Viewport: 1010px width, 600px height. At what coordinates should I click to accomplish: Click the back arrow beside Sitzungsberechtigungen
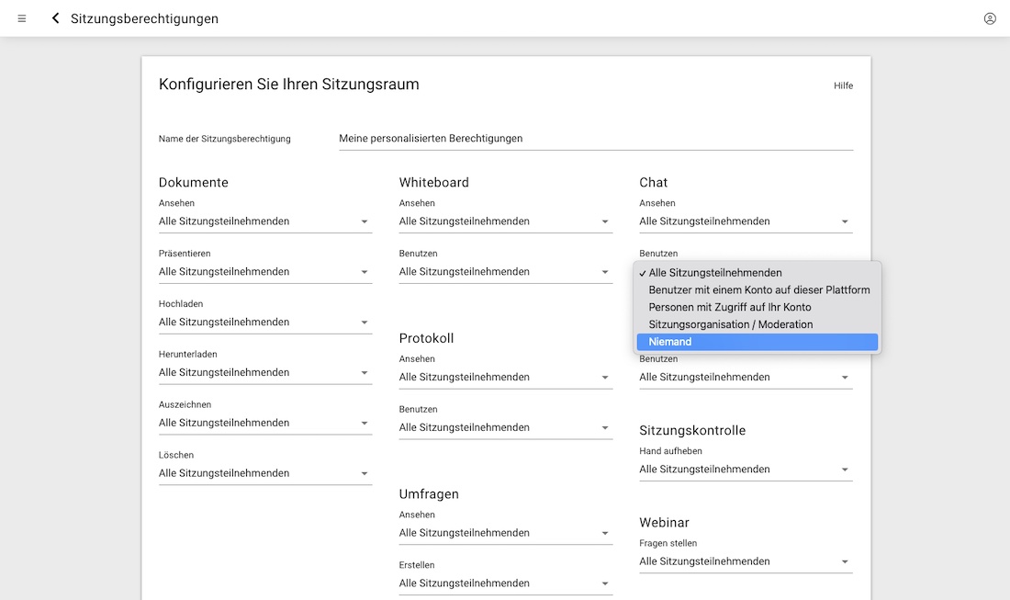click(55, 18)
